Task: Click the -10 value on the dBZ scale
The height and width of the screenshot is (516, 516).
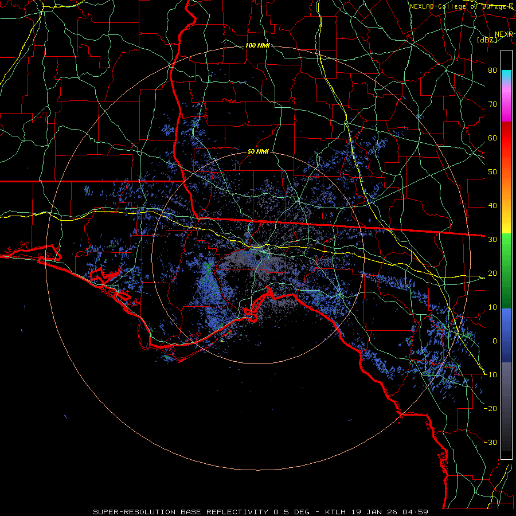Action: (x=490, y=375)
